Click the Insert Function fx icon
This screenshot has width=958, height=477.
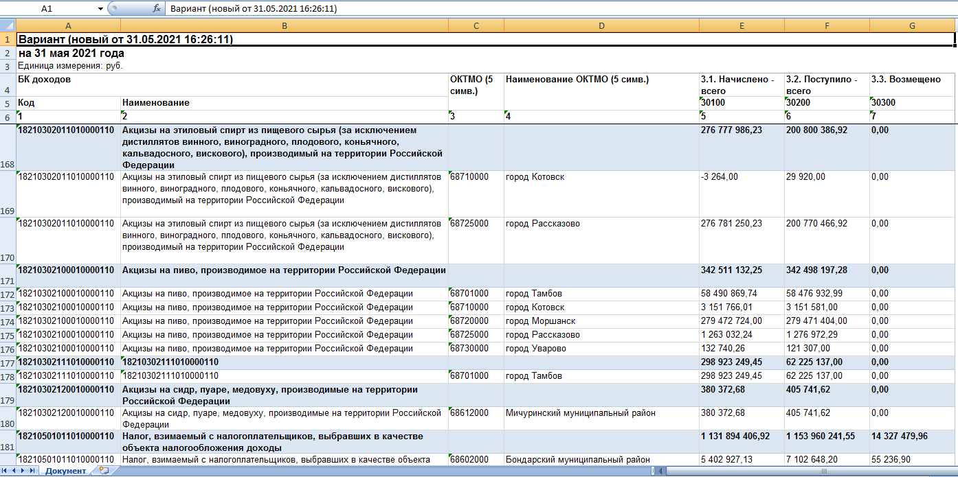pyautogui.click(x=157, y=8)
